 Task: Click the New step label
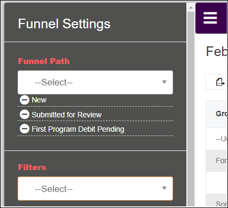tap(39, 100)
